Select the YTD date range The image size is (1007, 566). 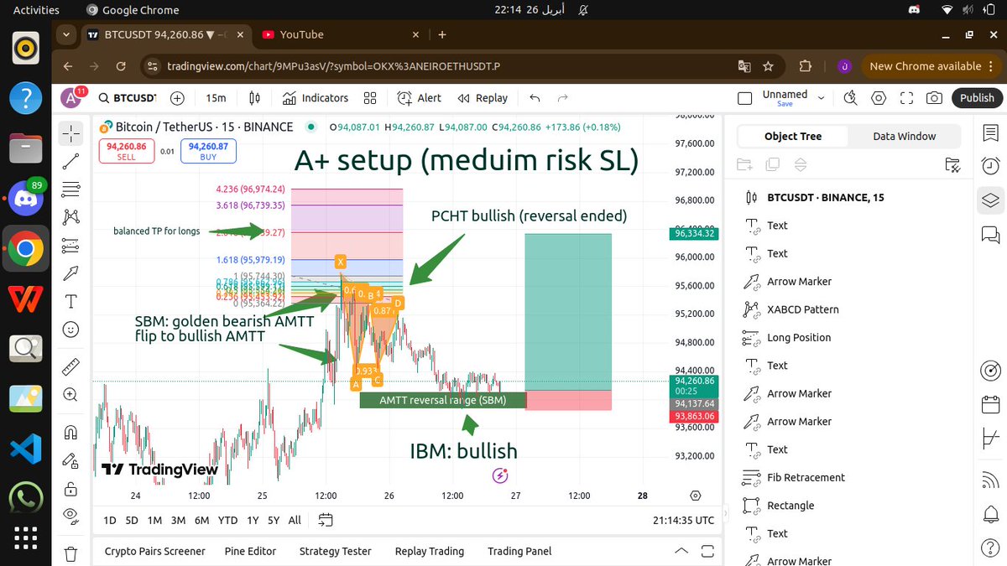tap(227, 520)
